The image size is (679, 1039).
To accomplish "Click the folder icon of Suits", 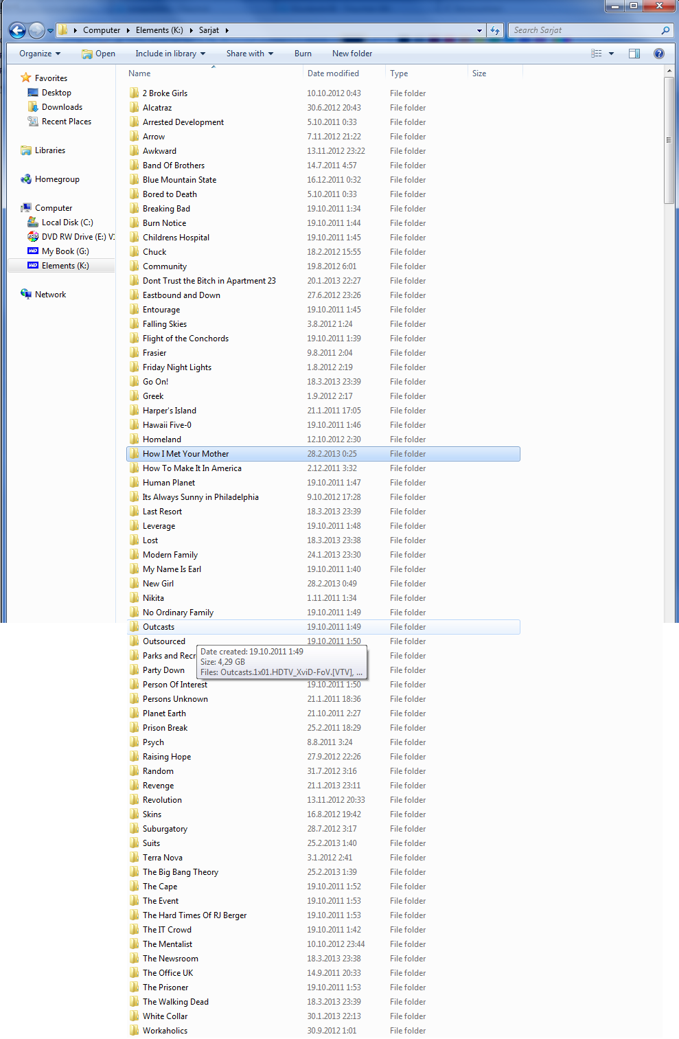I will [x=135, y=843].
